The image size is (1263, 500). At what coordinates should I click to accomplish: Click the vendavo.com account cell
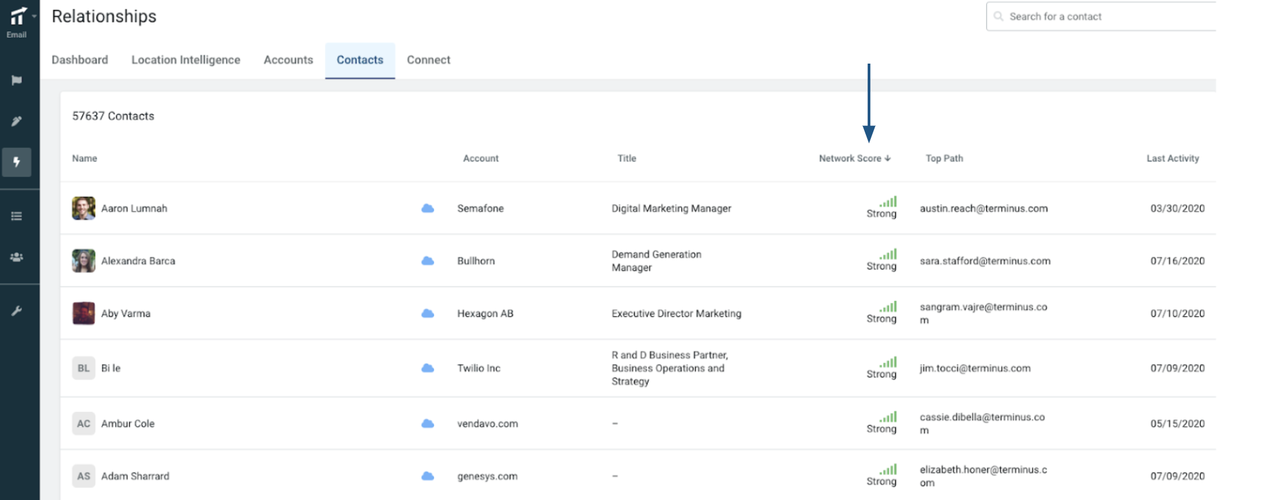click(x=487, y=423)
